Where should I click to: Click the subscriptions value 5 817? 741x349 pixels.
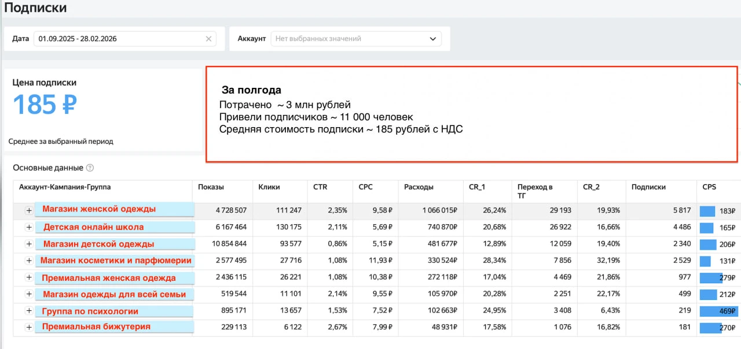pos(681,211)
